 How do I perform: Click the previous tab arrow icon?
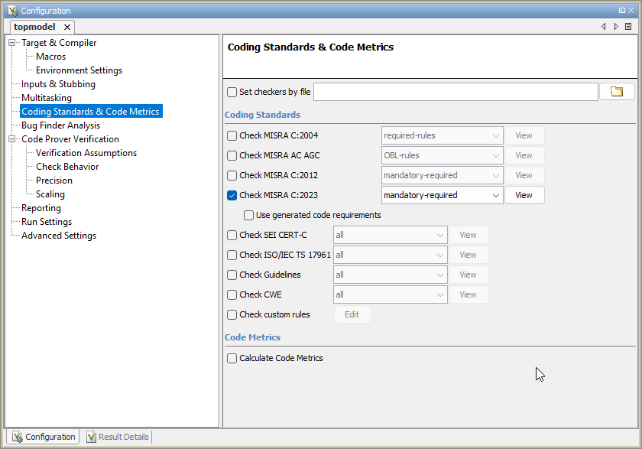(x=604, y=27)
